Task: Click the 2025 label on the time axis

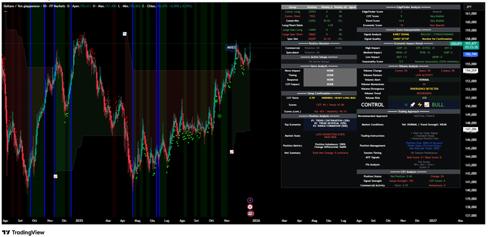Action: [79, 221]
